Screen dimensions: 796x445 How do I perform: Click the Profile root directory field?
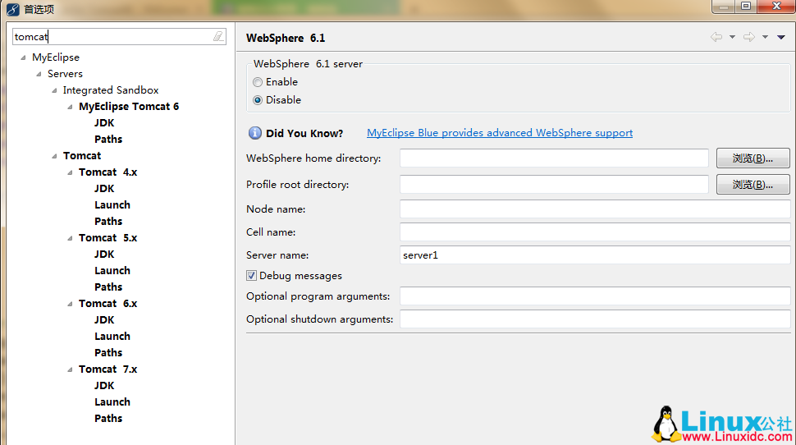[554, 185]
